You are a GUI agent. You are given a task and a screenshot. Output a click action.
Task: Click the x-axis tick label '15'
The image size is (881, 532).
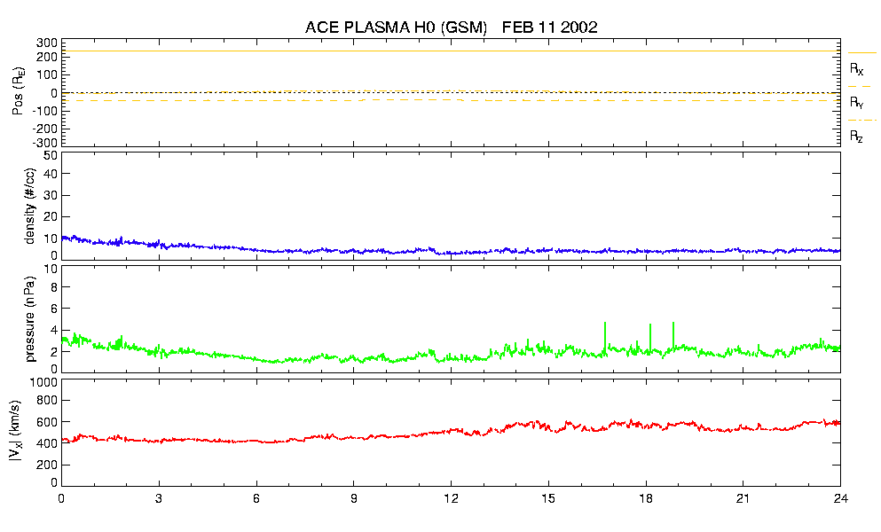click(x=548, y=498)
